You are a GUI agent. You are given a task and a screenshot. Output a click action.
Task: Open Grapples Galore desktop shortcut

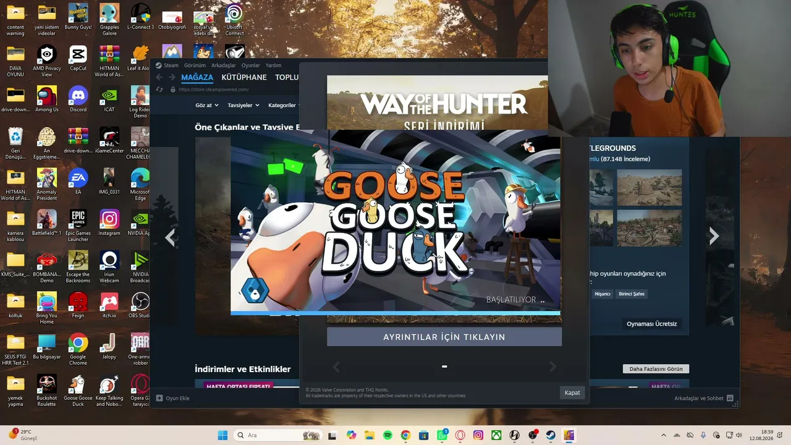[109, 19]
